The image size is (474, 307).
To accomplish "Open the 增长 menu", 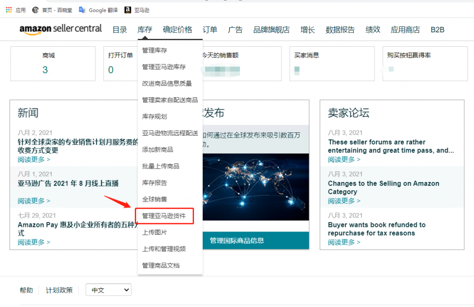I will [x=307, y=30].
